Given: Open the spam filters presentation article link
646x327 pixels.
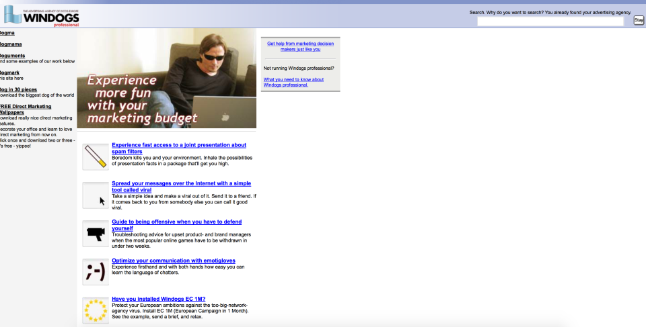Looking at the screenshot, I should pyautogui.click(x=178, y=148).
